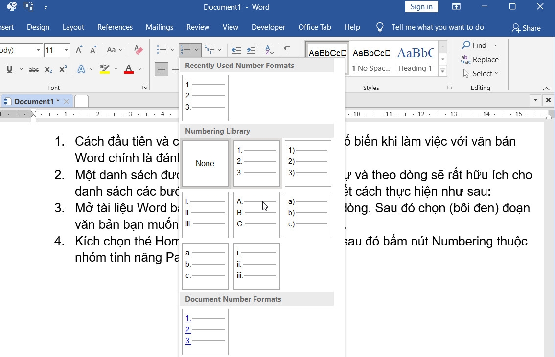Click the lightbulb Tell me icon

(x=380, y=27)
